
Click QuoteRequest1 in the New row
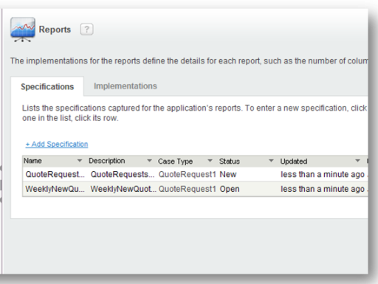[x=188, y=174]
